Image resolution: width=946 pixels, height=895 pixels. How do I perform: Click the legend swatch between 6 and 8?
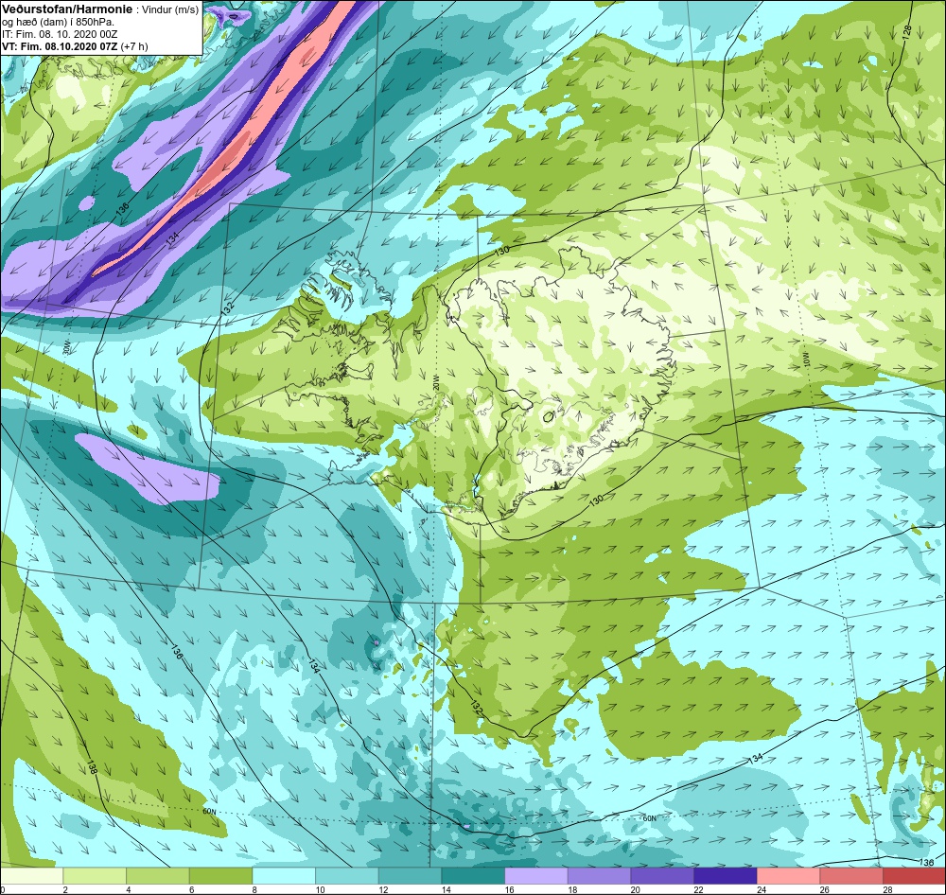coord(220,876)
